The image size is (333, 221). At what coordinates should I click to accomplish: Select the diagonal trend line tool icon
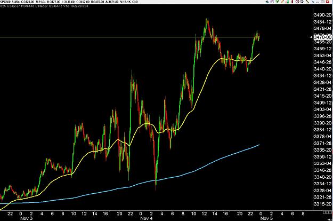307,2
